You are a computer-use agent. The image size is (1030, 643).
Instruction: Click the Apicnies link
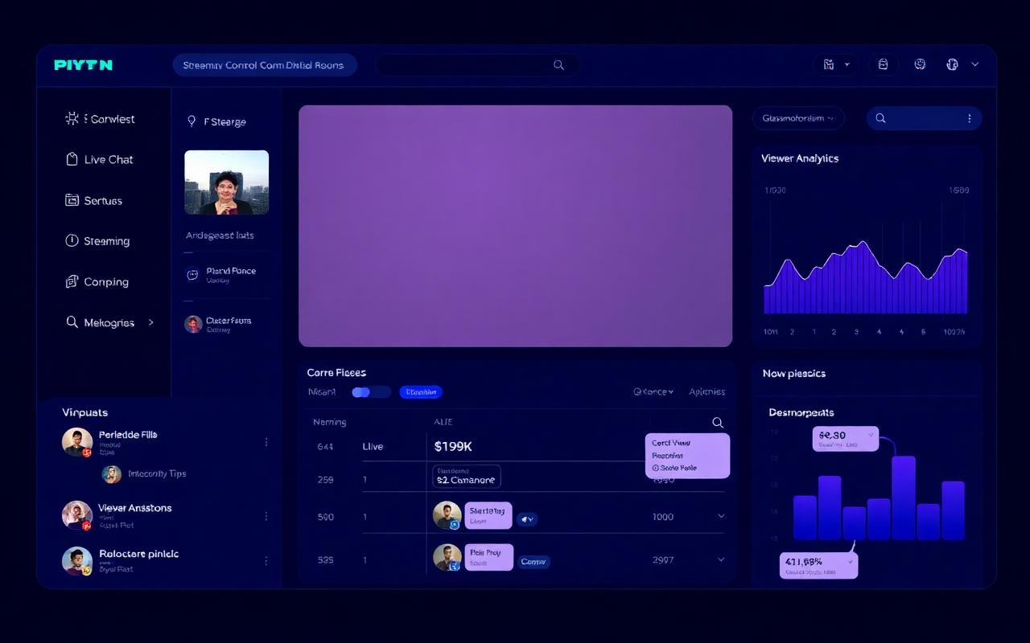coord(707,392)
